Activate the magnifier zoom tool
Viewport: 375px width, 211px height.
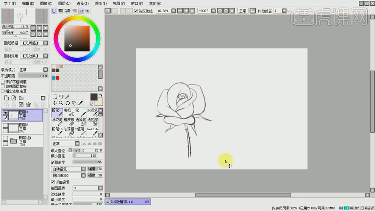click(61, 103)
